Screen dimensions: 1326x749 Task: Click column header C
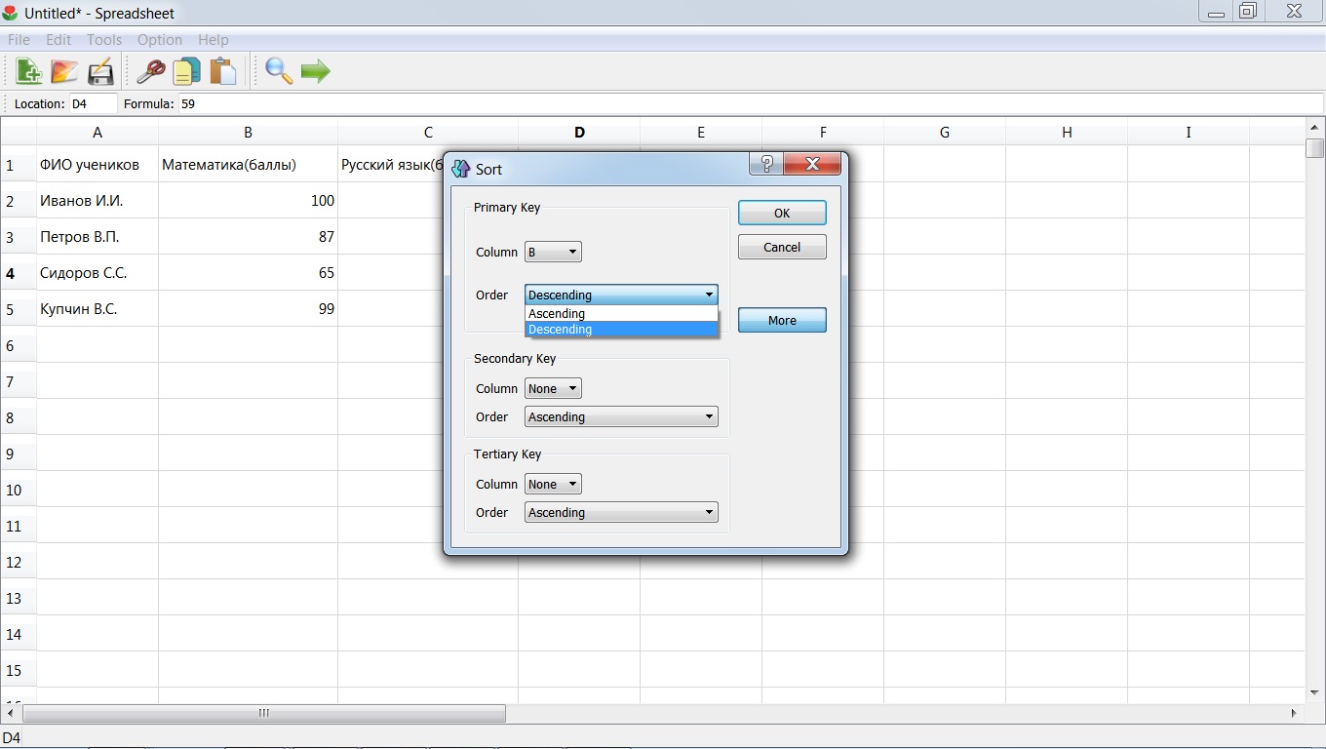[x=428, y=133]
